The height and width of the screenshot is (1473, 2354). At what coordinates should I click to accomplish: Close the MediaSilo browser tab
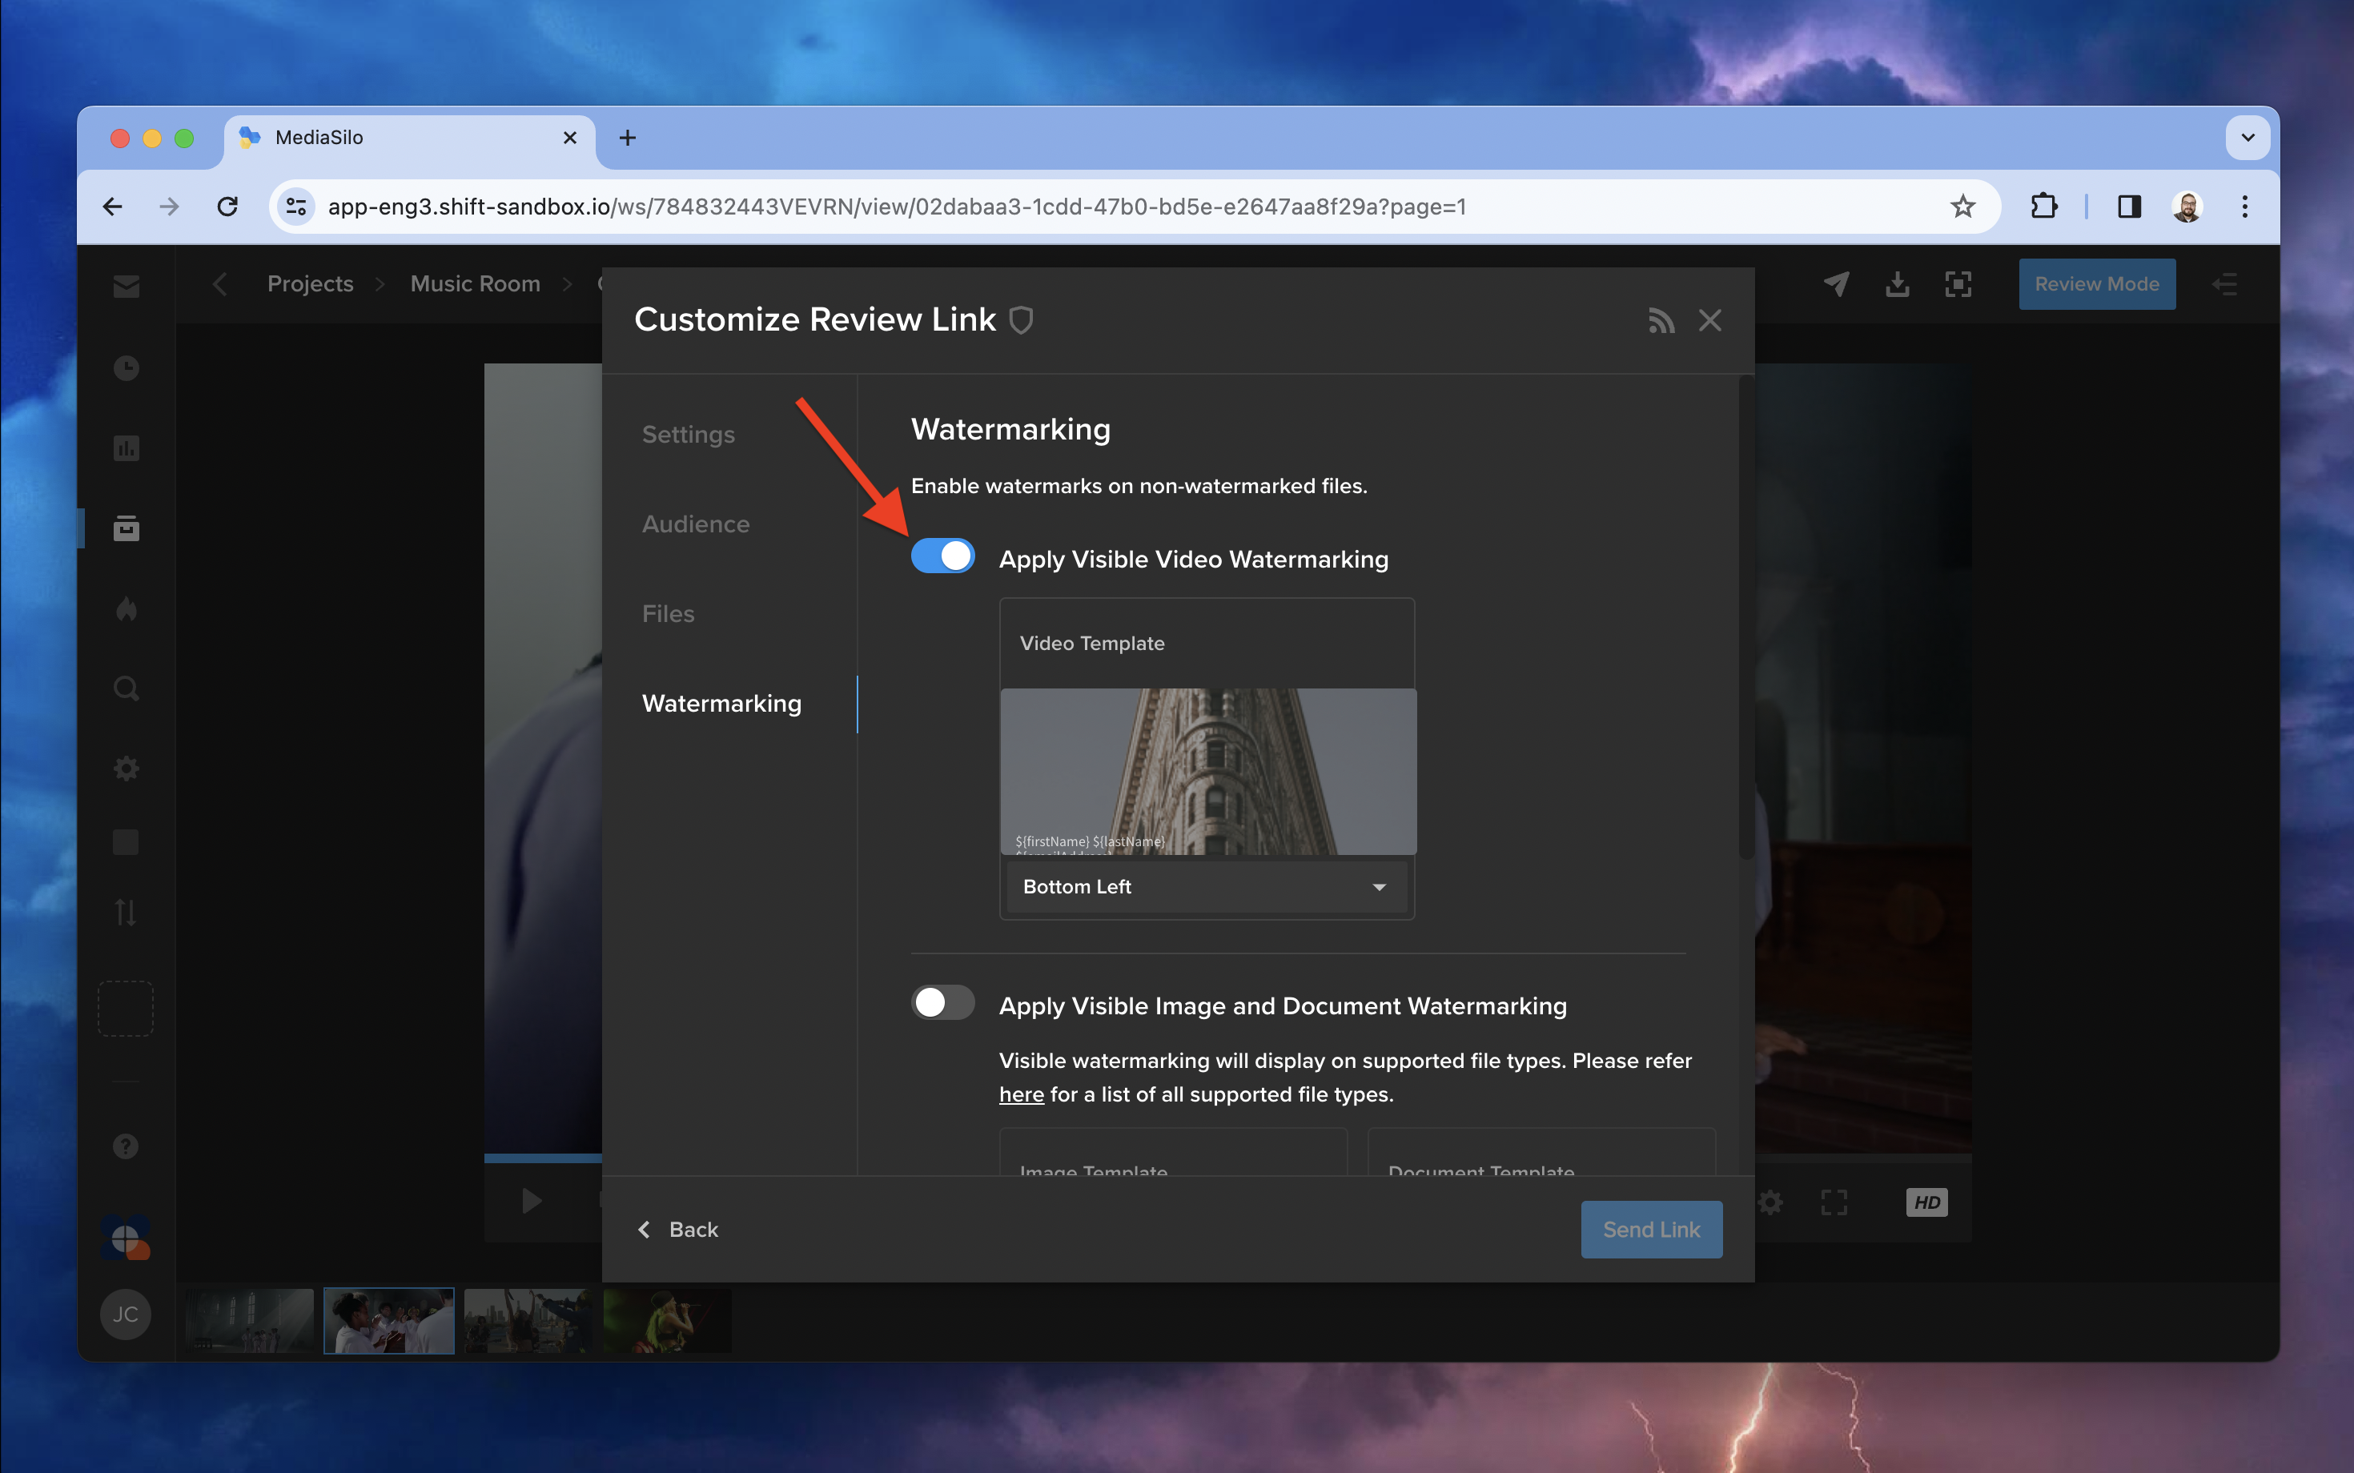pyautogui.click(x=570, y=138)
